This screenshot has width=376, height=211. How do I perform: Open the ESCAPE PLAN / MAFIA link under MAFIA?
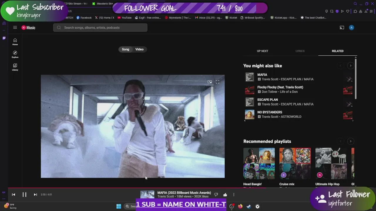click(x=297, y=79)
